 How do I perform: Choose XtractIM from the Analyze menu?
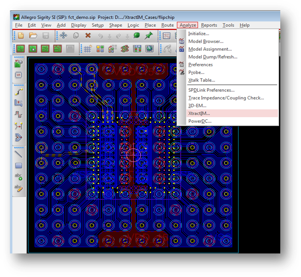[199, 113]
